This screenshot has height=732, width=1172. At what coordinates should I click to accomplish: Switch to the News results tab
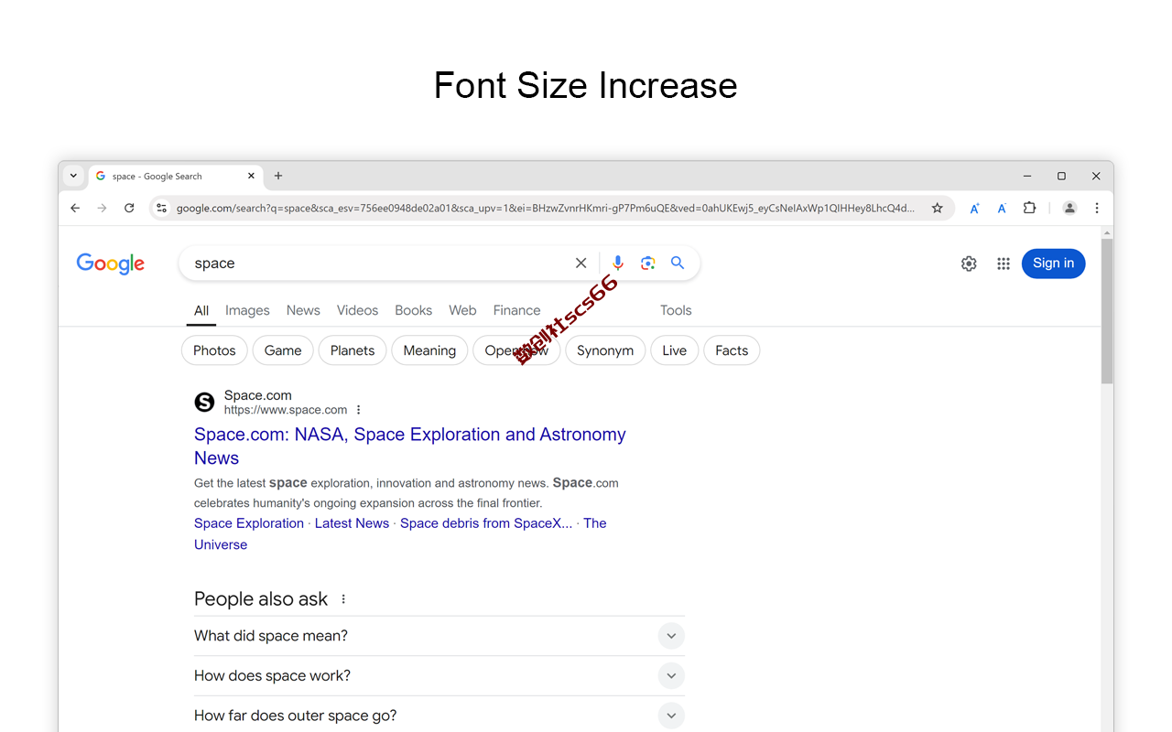click(x=303, y=310)
